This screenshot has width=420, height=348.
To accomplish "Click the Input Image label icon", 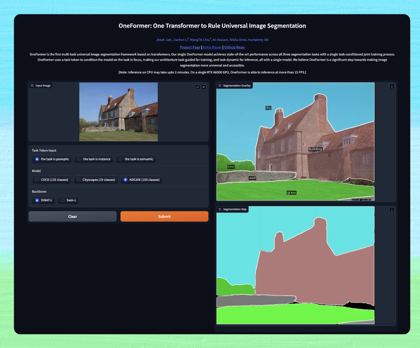I will [32, 85].
